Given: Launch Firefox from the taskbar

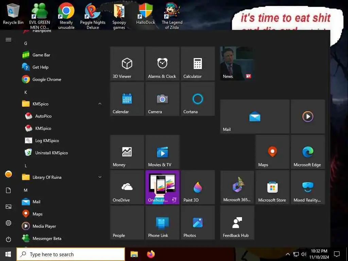Looking at the screenshot, I should coord(151,254).
